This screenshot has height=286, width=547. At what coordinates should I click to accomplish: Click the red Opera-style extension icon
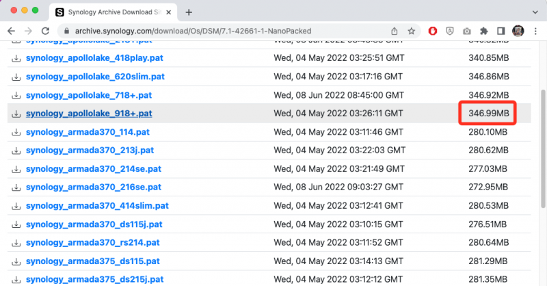point(433,31)
